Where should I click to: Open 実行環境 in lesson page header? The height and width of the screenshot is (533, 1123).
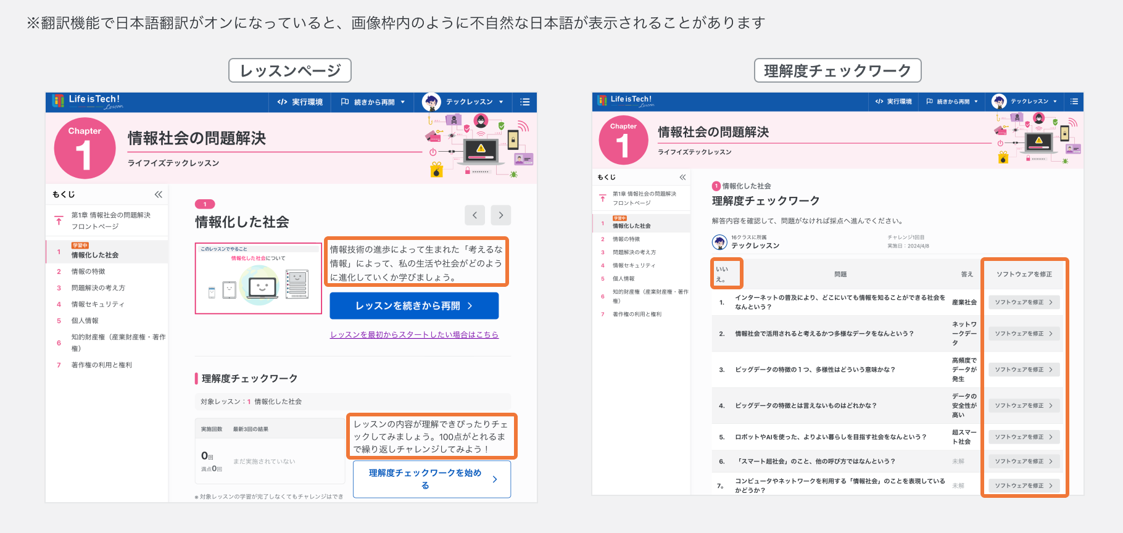[300, 102]
